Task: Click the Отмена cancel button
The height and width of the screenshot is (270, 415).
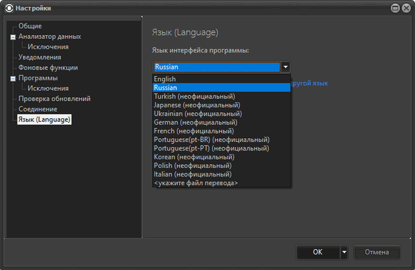Action: click(376, 252)
